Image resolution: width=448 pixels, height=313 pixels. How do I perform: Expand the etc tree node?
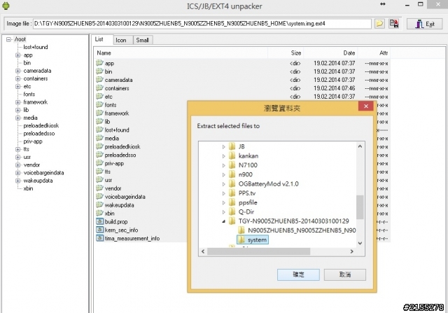click(x=18, y=87)
